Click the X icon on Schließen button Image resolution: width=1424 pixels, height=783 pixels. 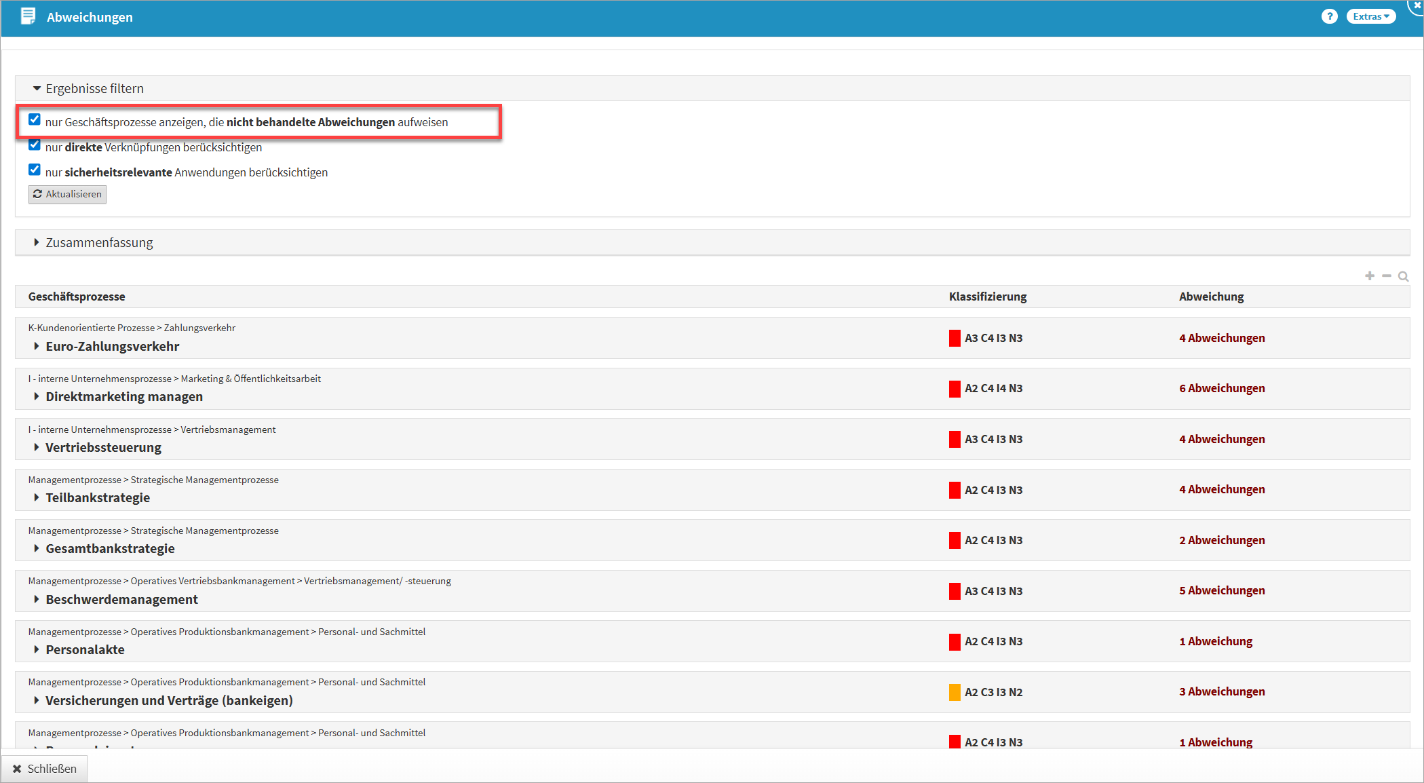point(17,769)
